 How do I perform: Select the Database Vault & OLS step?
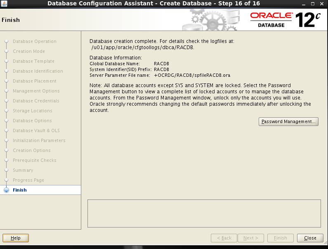click(36, 130)
